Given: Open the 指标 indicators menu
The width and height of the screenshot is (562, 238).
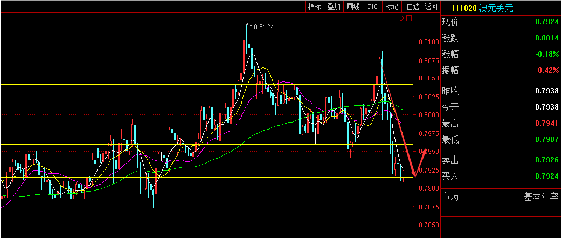Looking at the screenshot, I should 315,6.
